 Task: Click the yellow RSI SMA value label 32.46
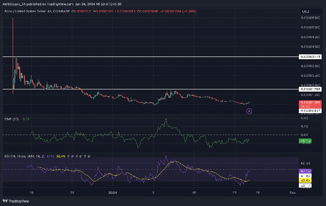(306, 180)
